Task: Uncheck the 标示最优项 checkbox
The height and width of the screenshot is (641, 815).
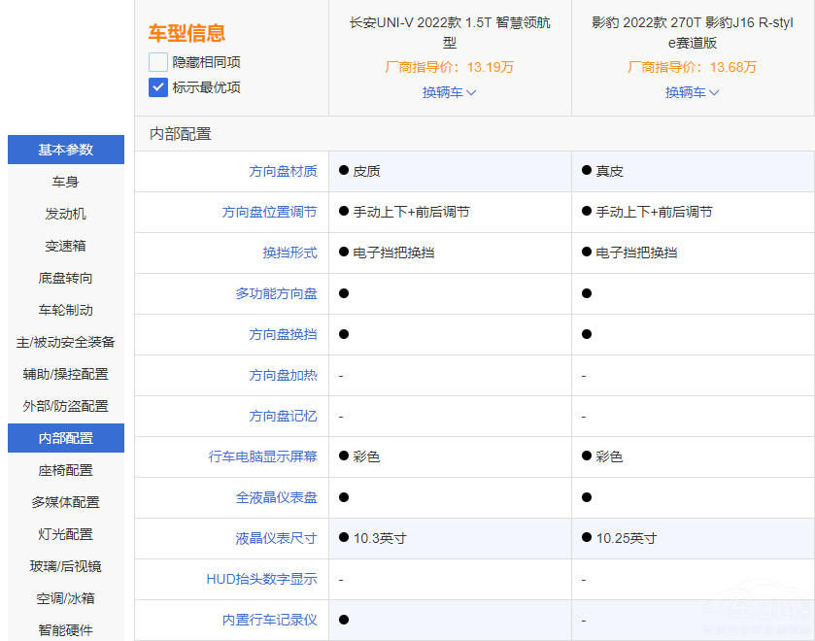Action: [x=158, y=87]
